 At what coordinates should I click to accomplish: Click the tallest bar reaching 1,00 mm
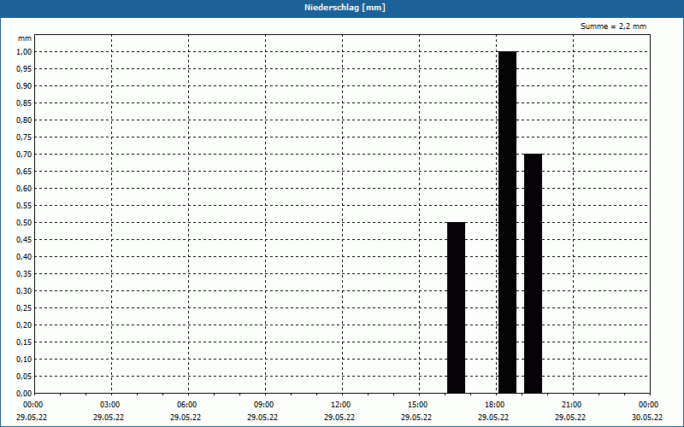507,222
